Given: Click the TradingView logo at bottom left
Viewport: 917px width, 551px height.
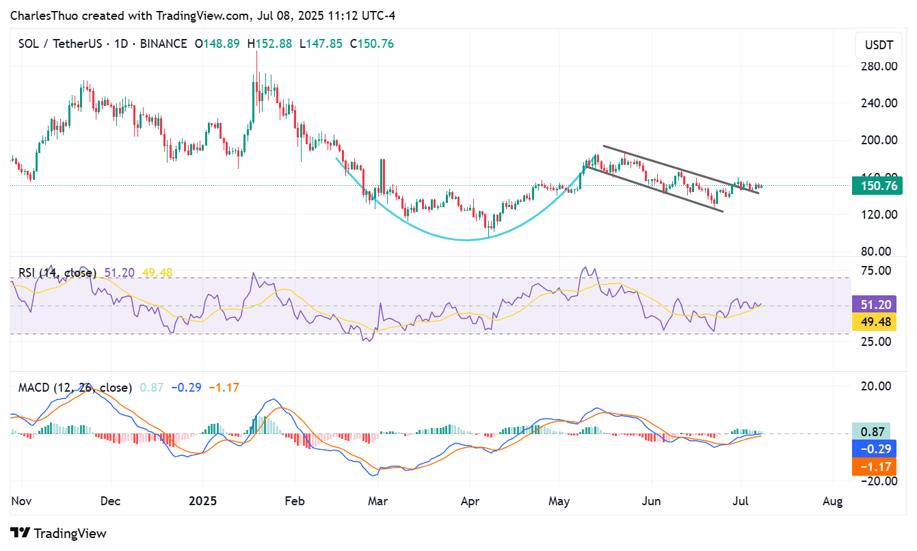Looking at the screenshot, I should [x=58, y=533].
